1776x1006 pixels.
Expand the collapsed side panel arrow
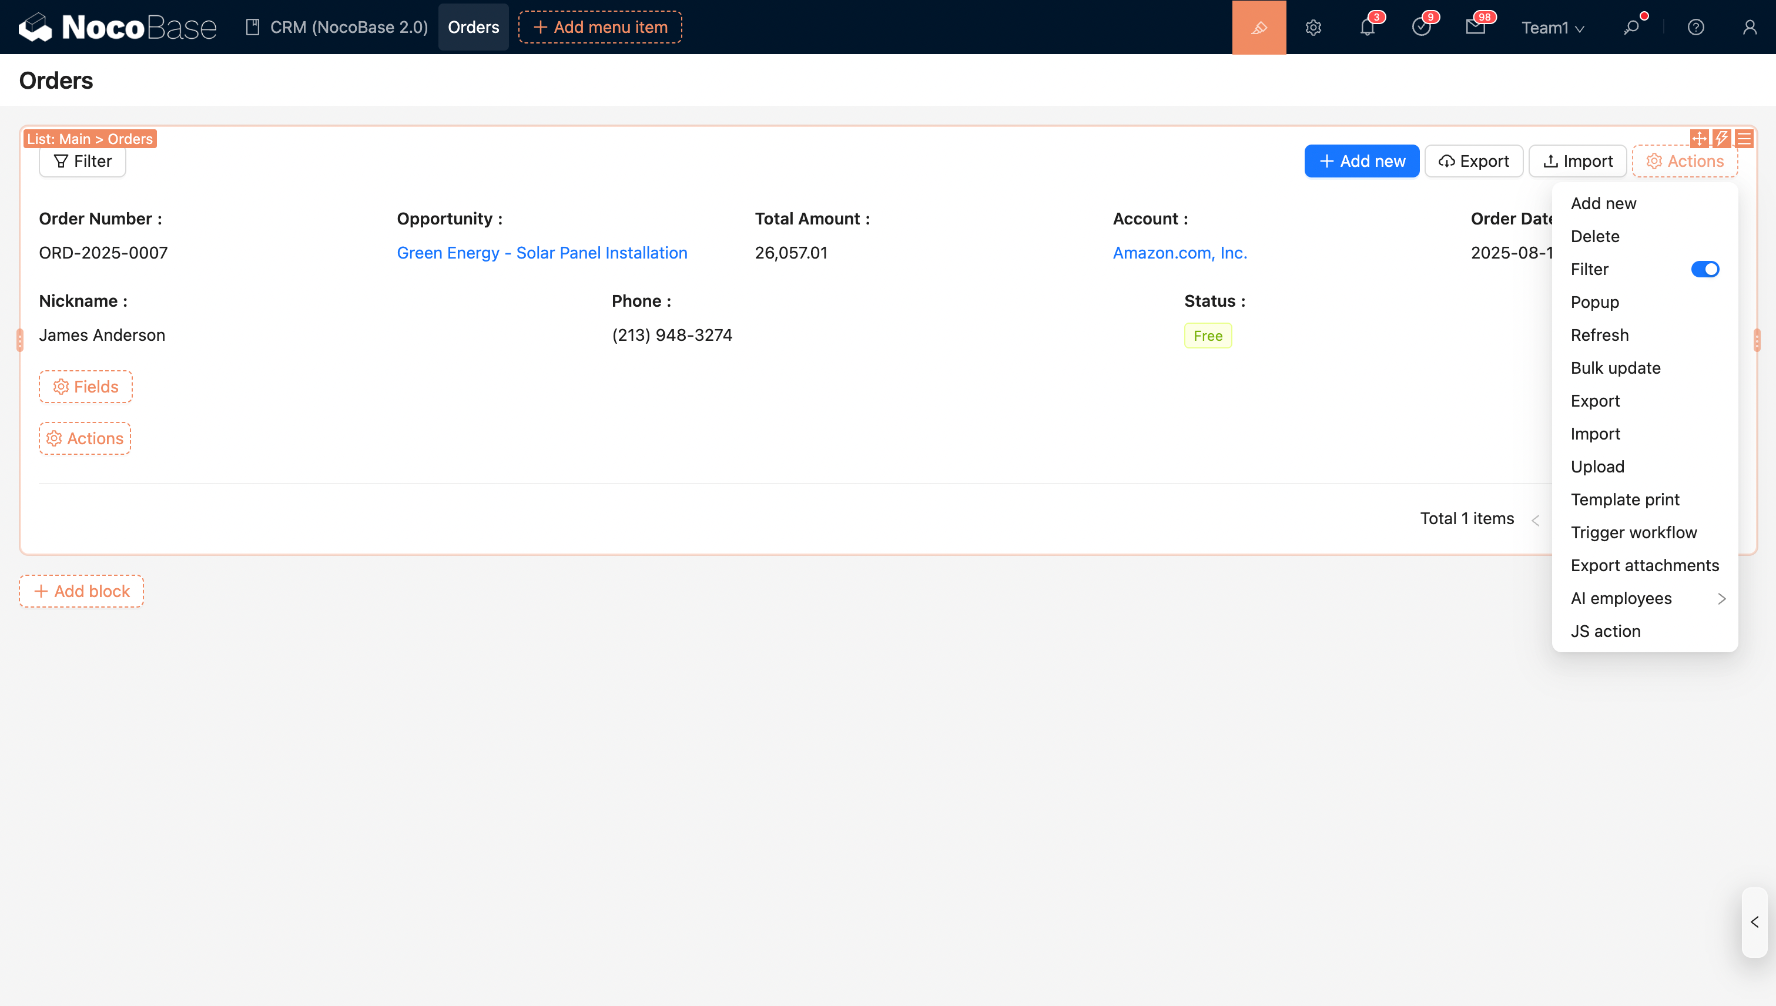[x=1754, y=923]
